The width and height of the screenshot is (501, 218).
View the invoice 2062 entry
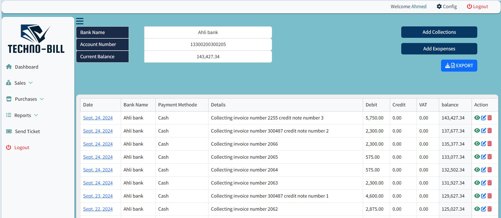[477, 209]
